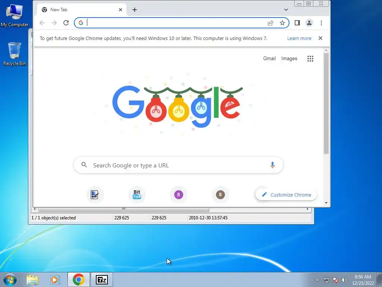
Task: Select the New Tab tab
Action: click(x=82, y=10)
